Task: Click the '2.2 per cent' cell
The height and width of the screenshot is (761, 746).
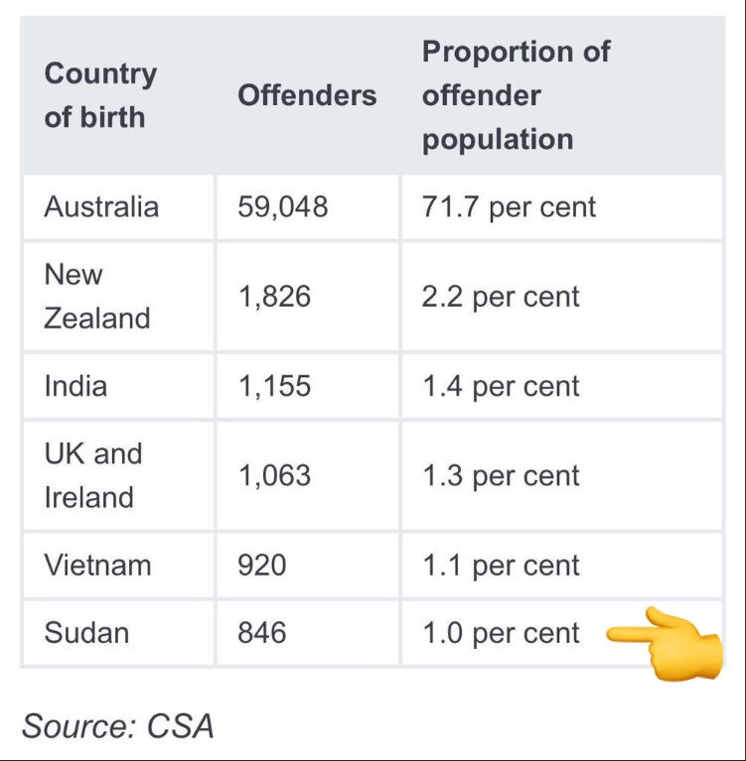Action: 501,296
